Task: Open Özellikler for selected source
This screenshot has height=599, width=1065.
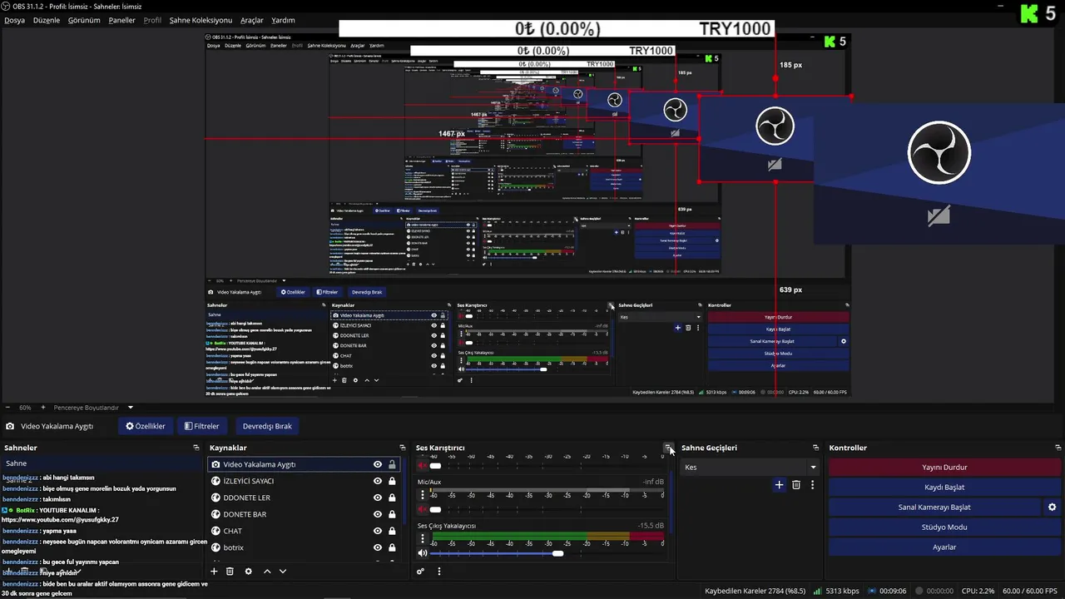Action: [146, 426]
